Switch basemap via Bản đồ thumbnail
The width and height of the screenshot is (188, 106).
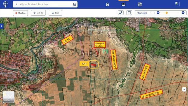[x=8, y=97]
